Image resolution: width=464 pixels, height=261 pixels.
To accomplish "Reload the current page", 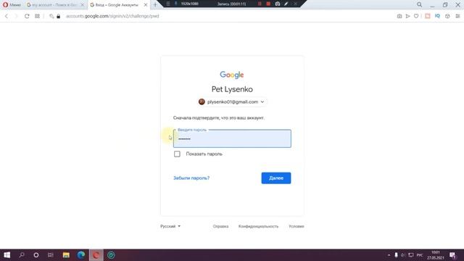I will click(x=27, y=16).
